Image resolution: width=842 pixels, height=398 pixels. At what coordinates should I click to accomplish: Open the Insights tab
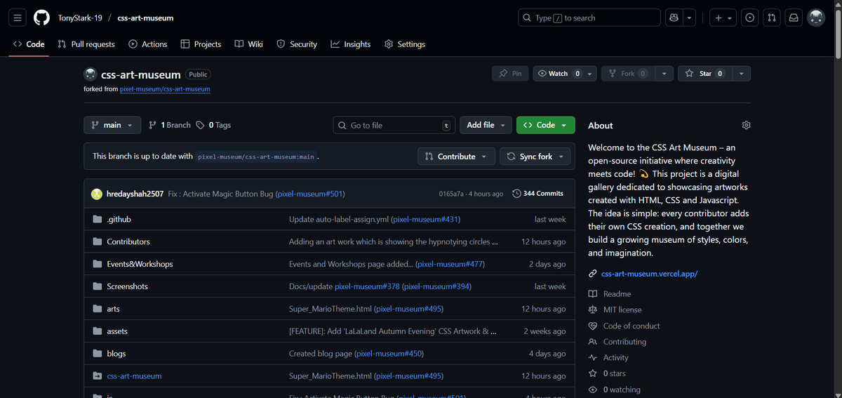click(351, 44)
